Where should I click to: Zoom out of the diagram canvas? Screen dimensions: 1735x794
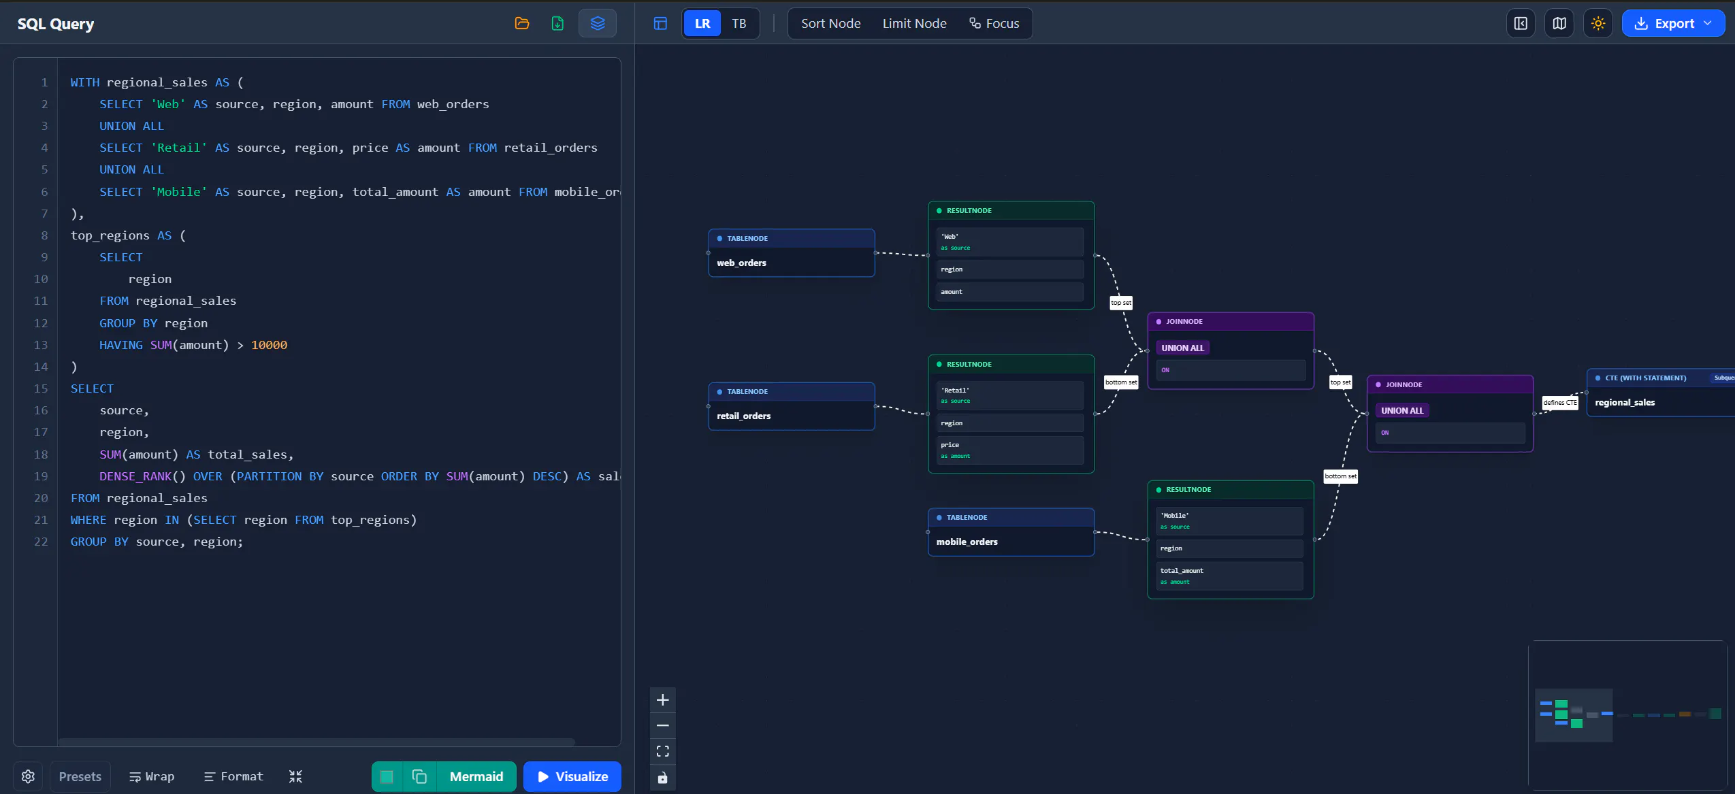[663, 725]
